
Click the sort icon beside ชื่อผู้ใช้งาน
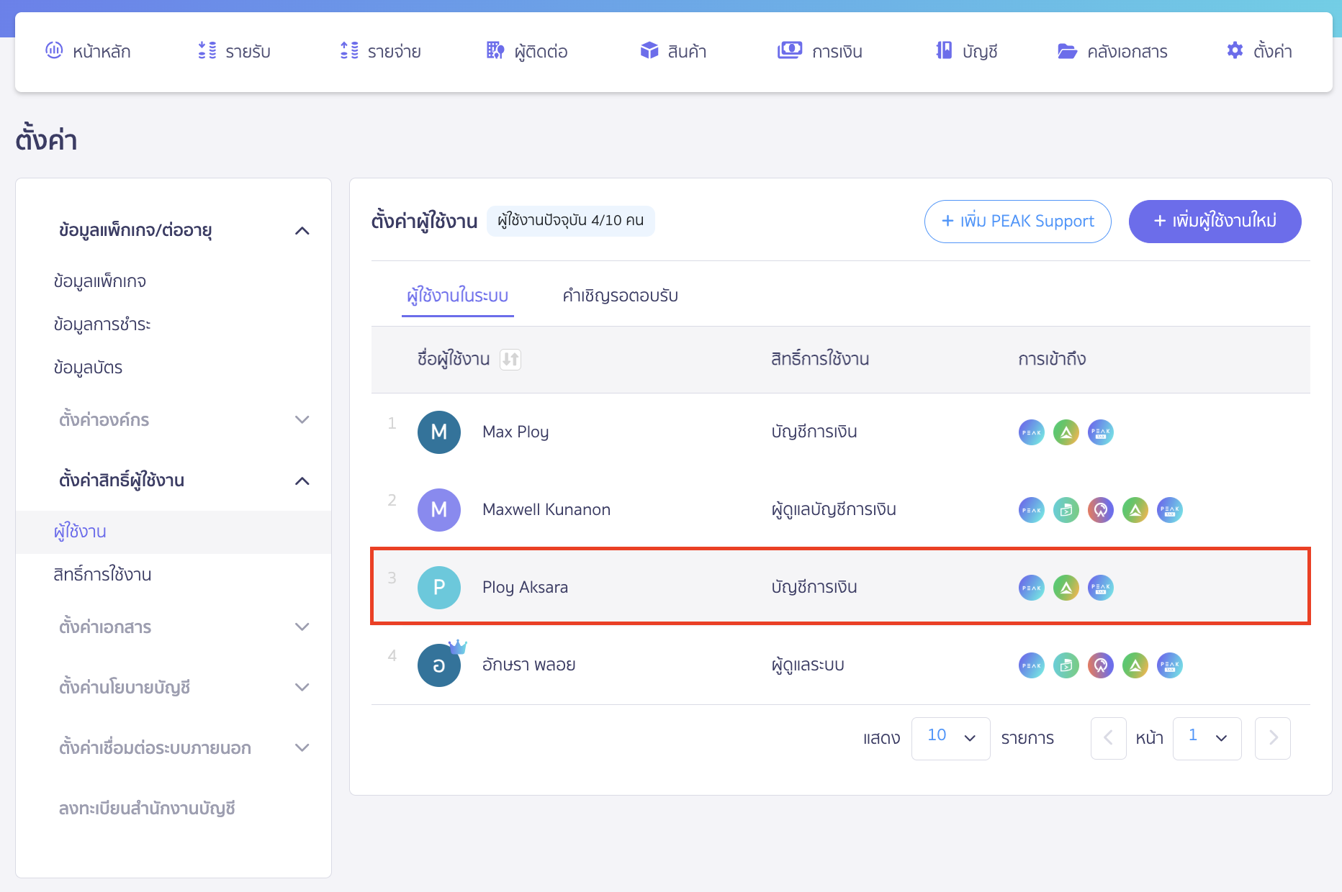(510, 359)
